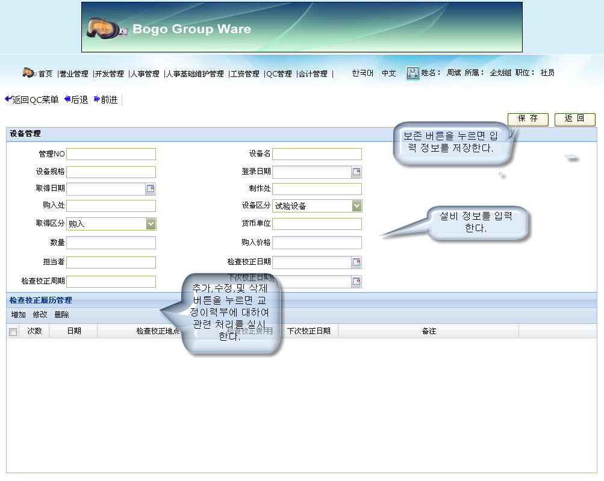Click 增加 to add a calibration record
Image resolution: width=604 pixels, height=481 pixels.
pyautogui.click(x=19, y=315)
